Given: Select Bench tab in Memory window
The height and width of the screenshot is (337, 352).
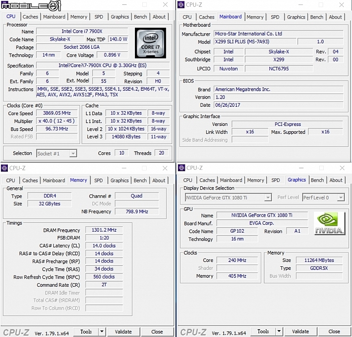Looking at the screenshot, I should pos(140,180).
